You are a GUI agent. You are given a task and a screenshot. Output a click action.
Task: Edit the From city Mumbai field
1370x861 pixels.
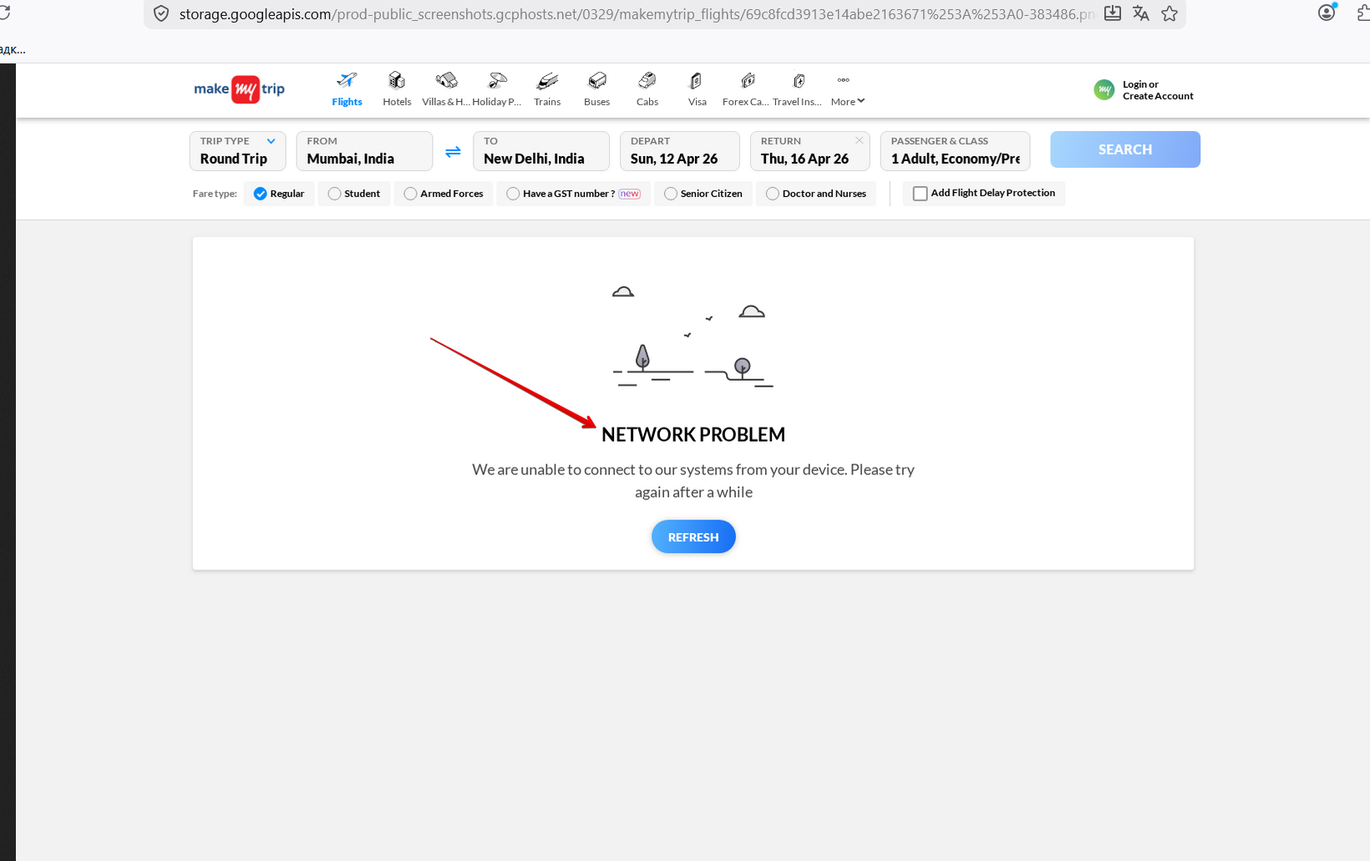pyautogui.click(x=364, y=150)
